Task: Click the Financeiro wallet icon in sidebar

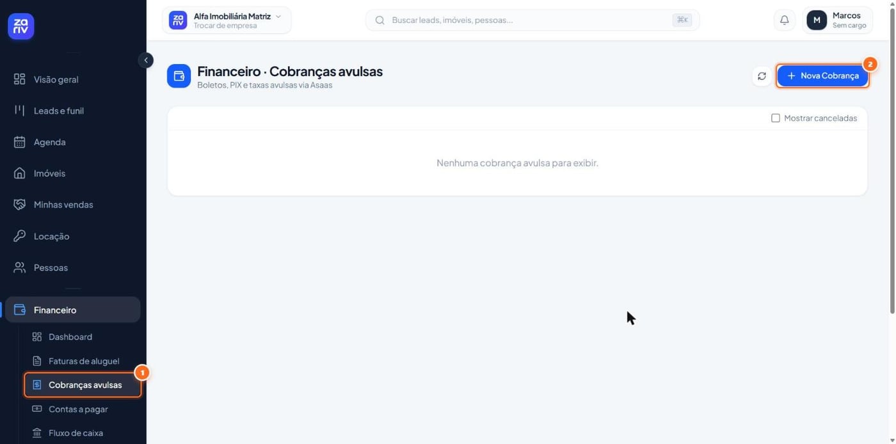Action: pyautogui.click(x=20, y=310)
